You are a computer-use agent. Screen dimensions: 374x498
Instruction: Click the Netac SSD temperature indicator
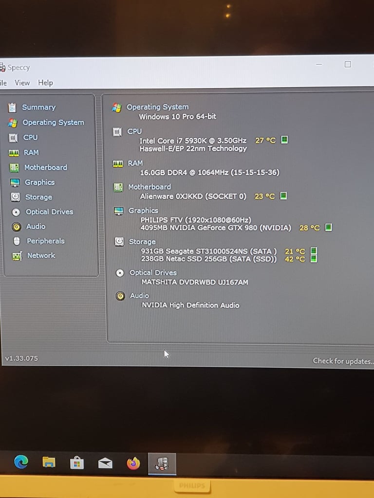pyautogui.click(x=314, y=259)
